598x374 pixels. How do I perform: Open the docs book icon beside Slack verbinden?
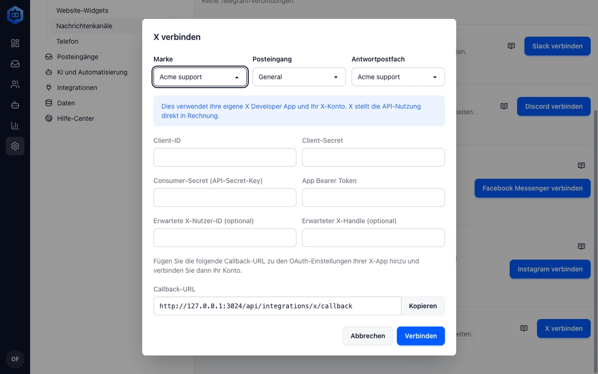click(511, 46)
